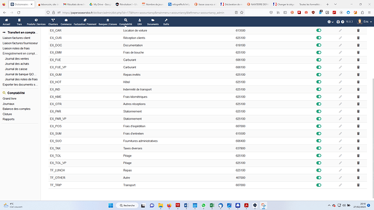Screen dimensions: 374x210
Task: Launch Excel from the taskbar
Action: (212, 205)
